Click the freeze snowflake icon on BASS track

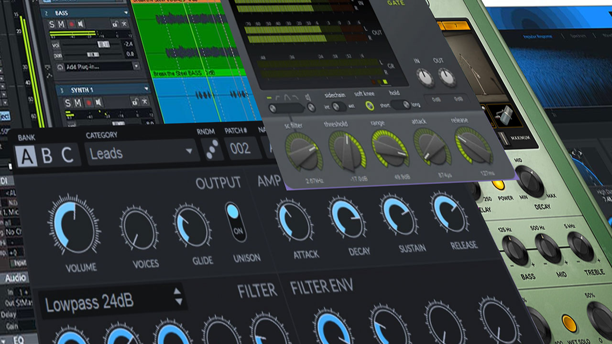(125, 24)
